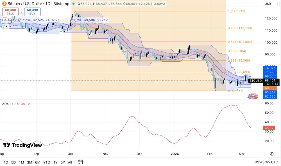
Task: Click the Bitcoin coin logo in the chart title
Action: [4, 4]
